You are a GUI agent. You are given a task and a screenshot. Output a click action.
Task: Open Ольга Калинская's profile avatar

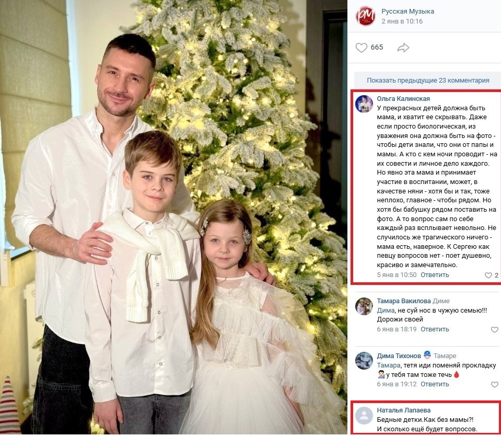coord(364,104)
